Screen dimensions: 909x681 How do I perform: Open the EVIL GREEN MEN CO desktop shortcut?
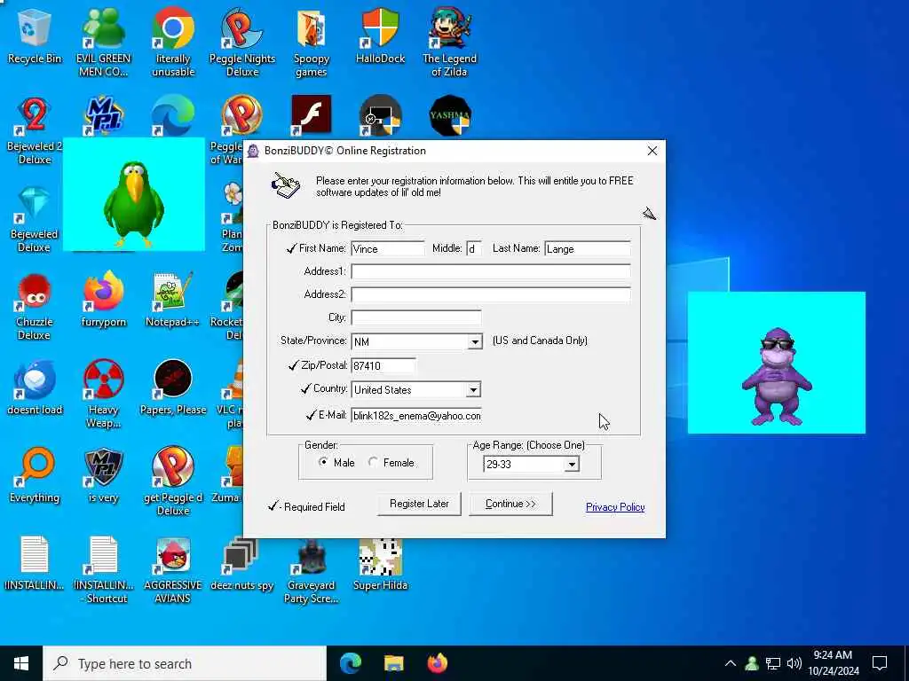[x=103, y=42]
